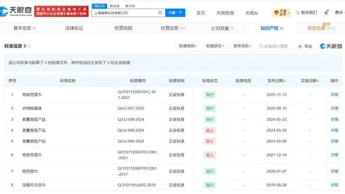Switch to the 法律诉讼 tab

[74, 28]
